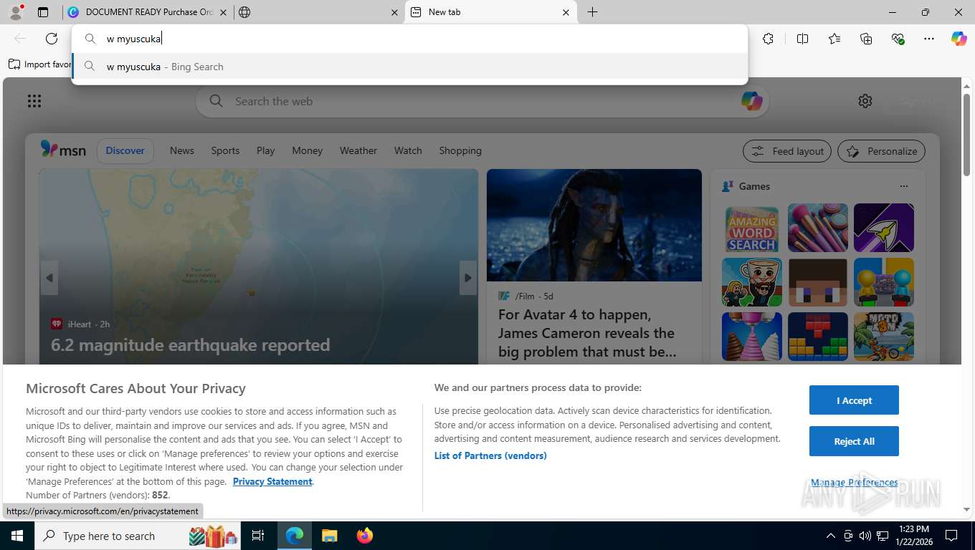Open the Privacy Statement link
The height and width of the screenshot is (550, 975).
[x=272, y=481]
